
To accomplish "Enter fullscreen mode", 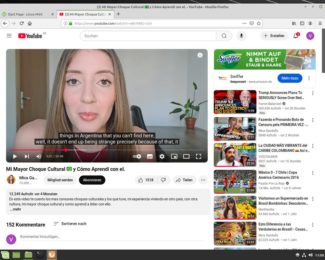I will tap(199, 156).
